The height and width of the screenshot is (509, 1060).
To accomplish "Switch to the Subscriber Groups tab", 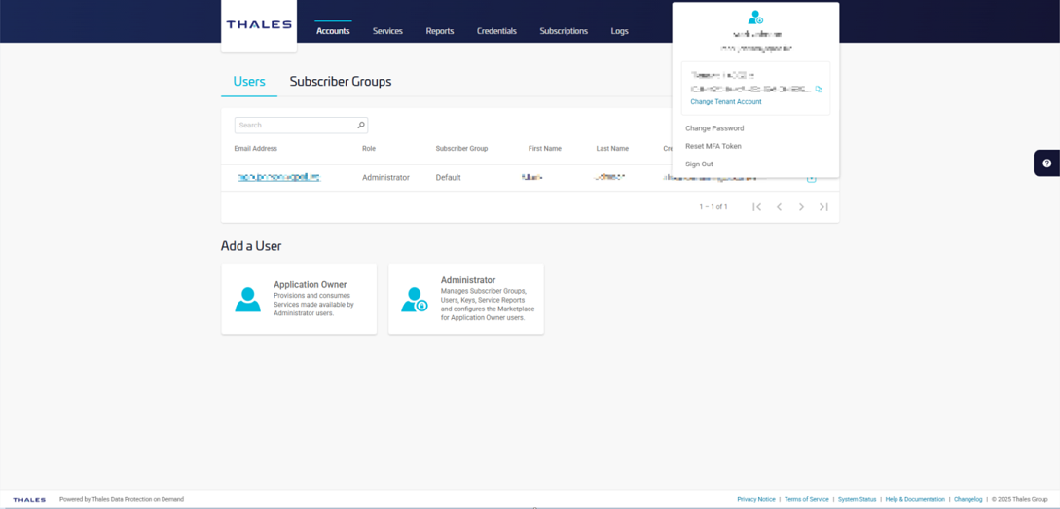I will click(x=341, y=82).
